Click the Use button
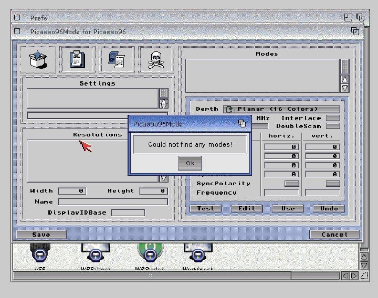 tap(288, 208)
